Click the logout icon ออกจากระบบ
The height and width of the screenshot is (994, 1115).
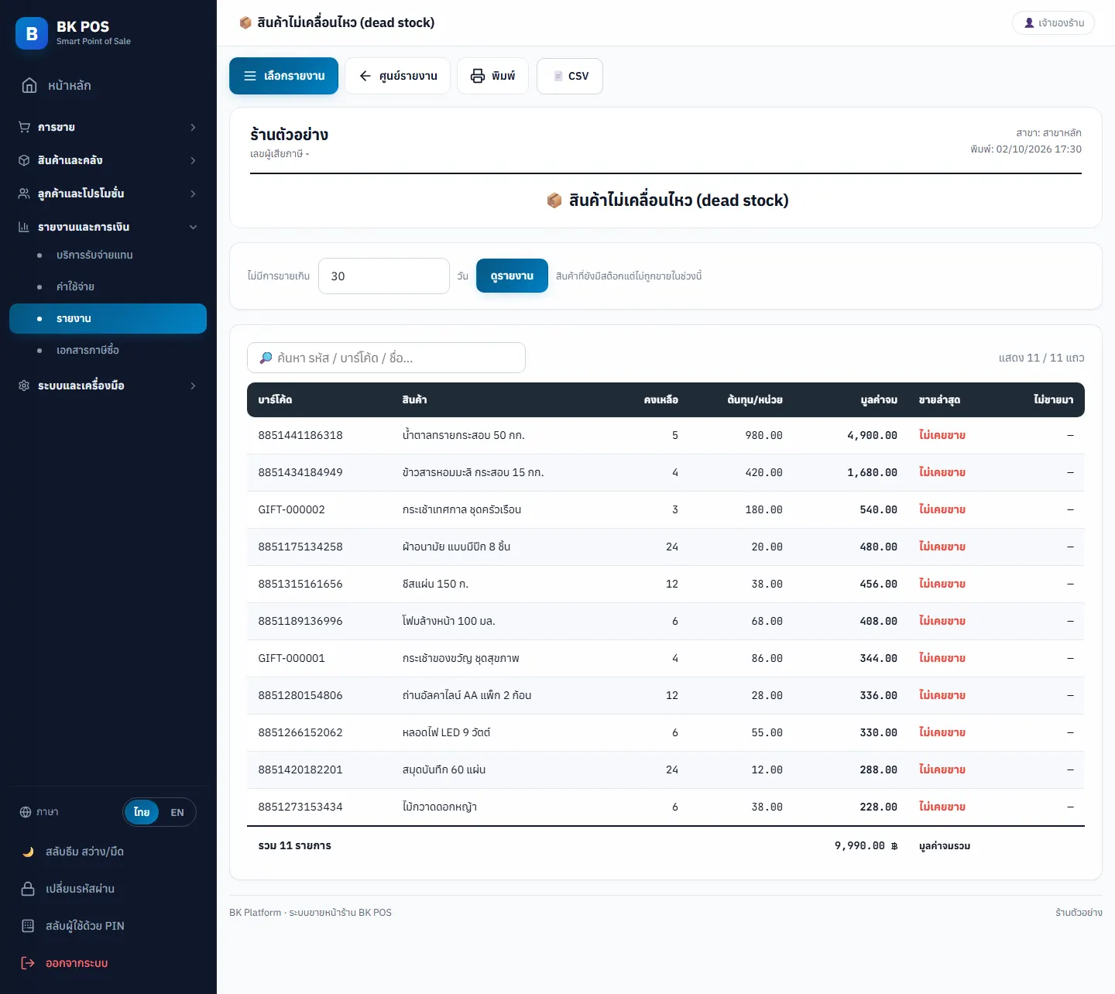(28, 963)
